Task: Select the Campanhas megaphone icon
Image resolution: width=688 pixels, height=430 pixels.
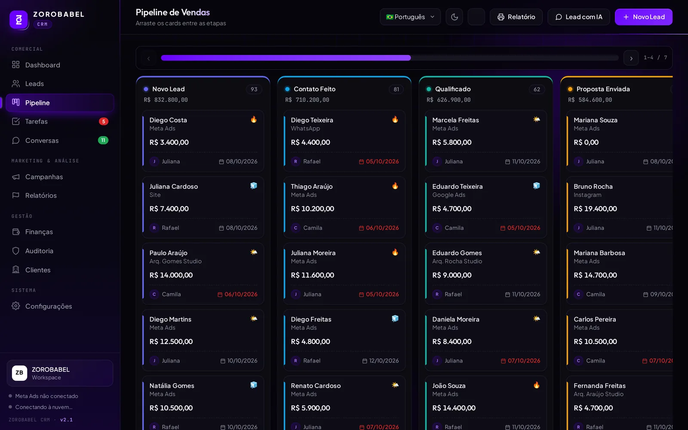Action: (x=16, y=177)
